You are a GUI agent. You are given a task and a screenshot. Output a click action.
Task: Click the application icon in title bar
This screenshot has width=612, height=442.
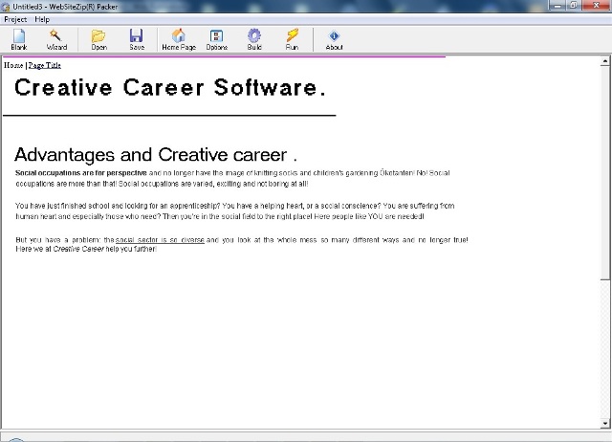point(6,7)
